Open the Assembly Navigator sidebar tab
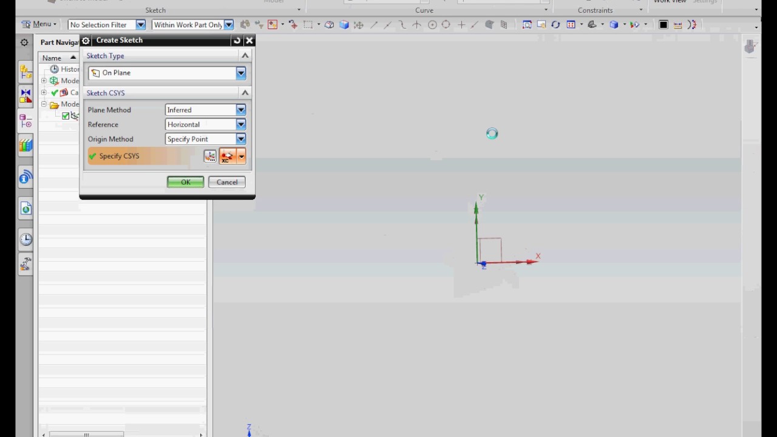This screenshot has width=777, height=437. point(25,71)
